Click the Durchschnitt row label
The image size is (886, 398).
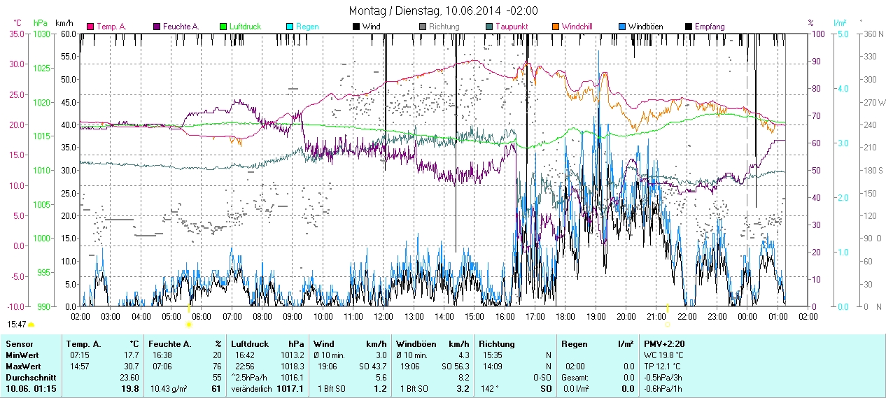29,377
